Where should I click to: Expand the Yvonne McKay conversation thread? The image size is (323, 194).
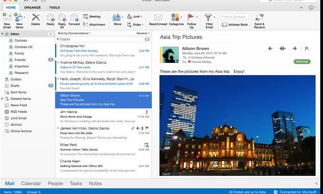(x=58, y=62)
